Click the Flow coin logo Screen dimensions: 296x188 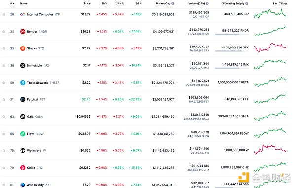tap(23, 134)
